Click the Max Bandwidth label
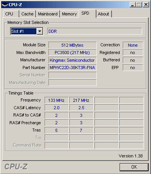The image size is (151, 174). point(31,52)
